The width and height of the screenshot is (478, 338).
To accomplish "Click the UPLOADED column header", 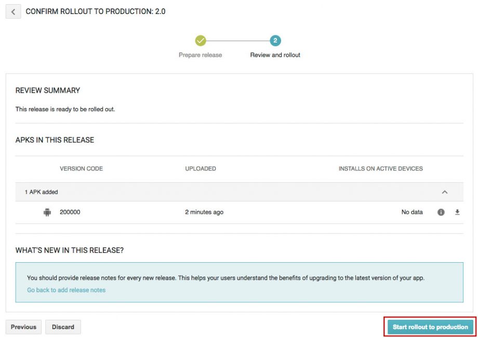I will tap(201, 169).
